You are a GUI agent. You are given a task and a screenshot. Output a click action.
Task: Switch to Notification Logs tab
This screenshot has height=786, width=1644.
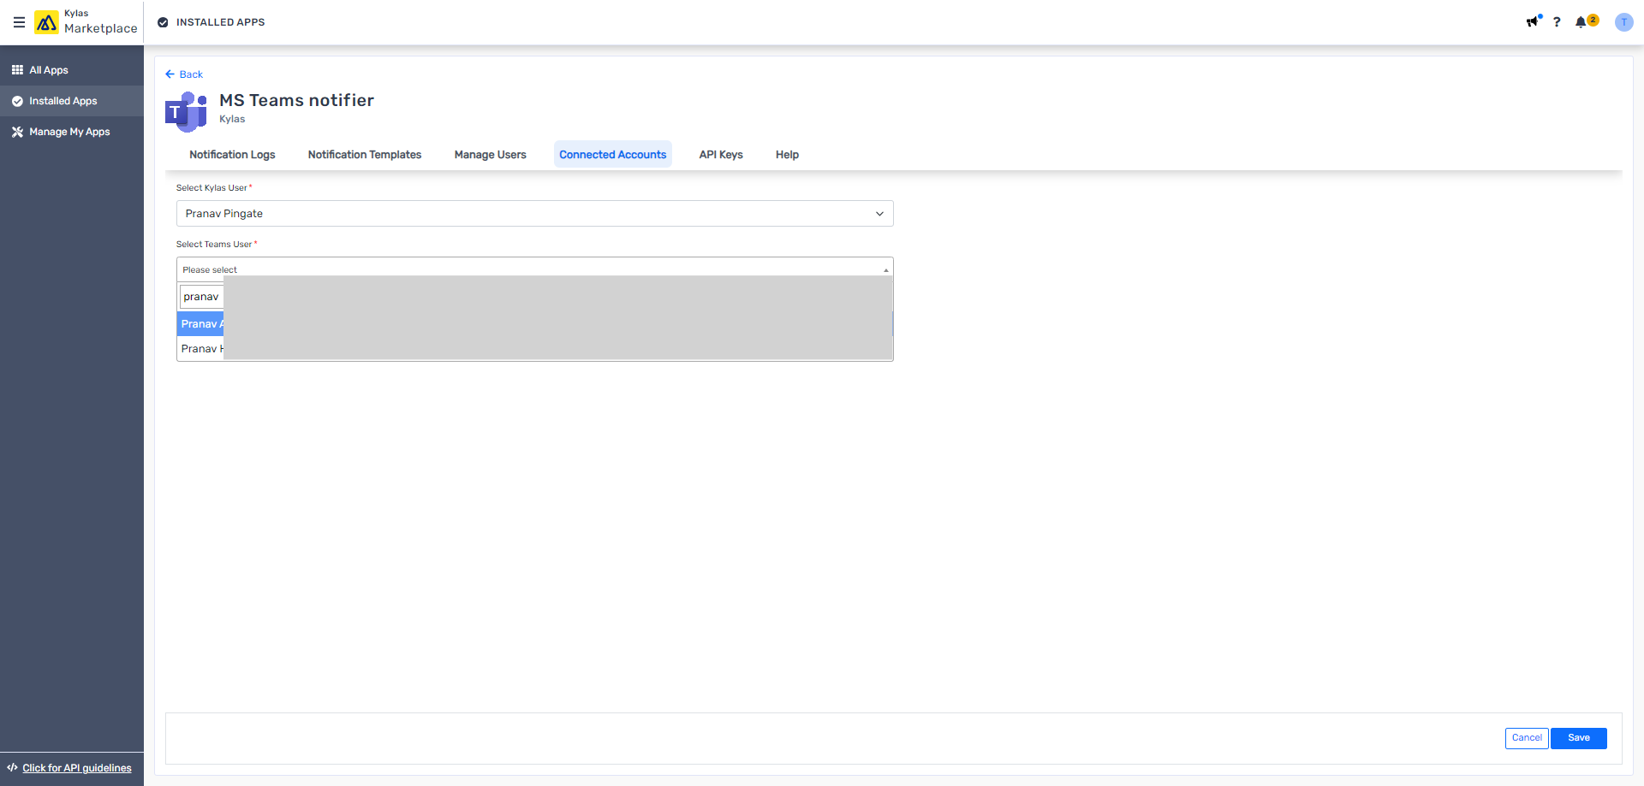(x=232, y=155)
